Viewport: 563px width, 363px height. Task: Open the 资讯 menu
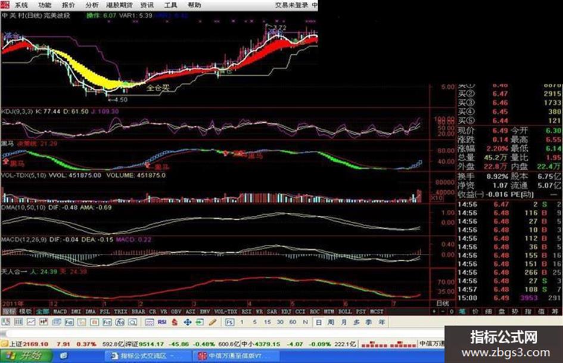(x=147, y=5)
